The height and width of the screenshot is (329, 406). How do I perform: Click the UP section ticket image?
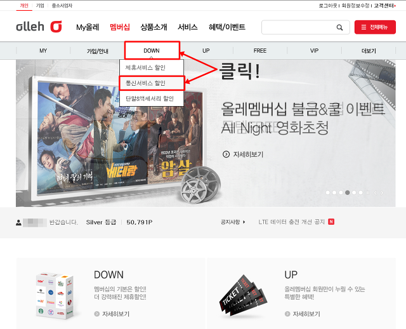[244, 297]
